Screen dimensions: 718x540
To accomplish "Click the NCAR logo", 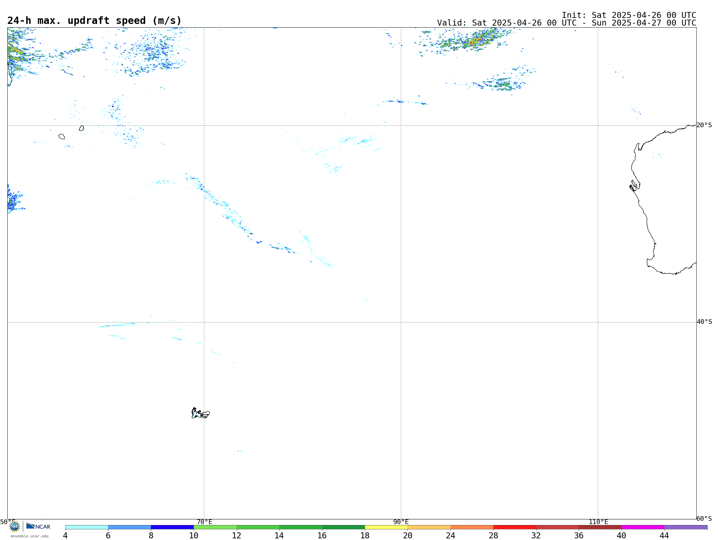I will (38, 526).
